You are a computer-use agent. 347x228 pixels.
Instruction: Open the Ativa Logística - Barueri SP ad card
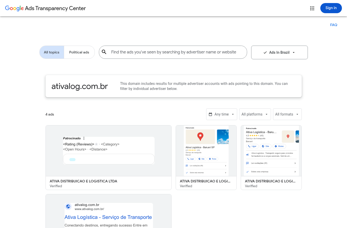click(x=206, y=158)
